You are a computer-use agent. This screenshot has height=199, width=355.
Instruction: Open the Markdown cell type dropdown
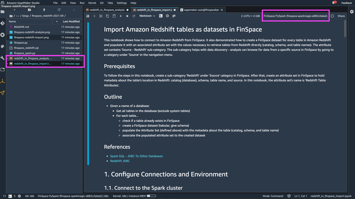pyautogui.click(x=147, y=16)
